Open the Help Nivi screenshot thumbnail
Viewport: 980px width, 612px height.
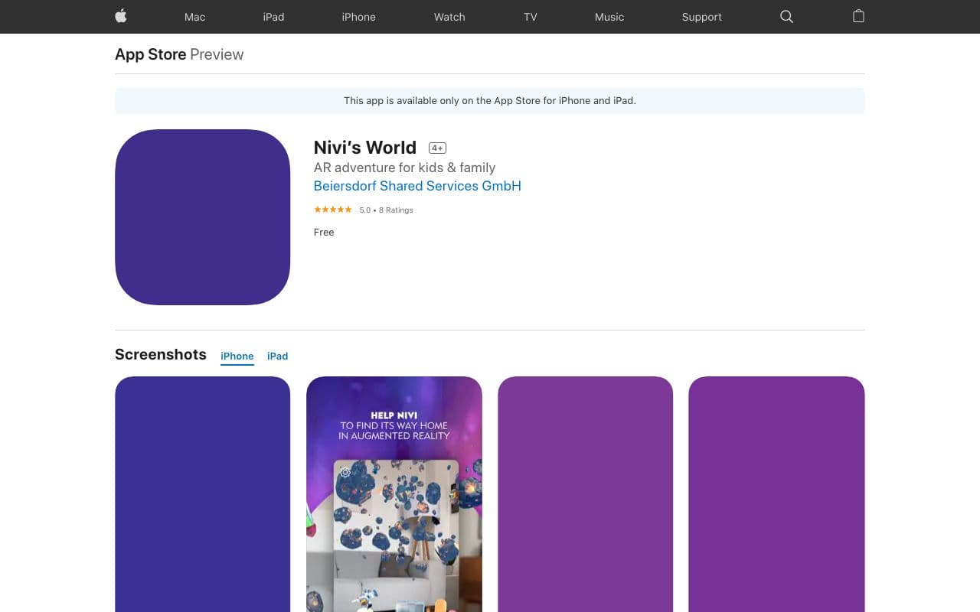click(x=394, y=494)
